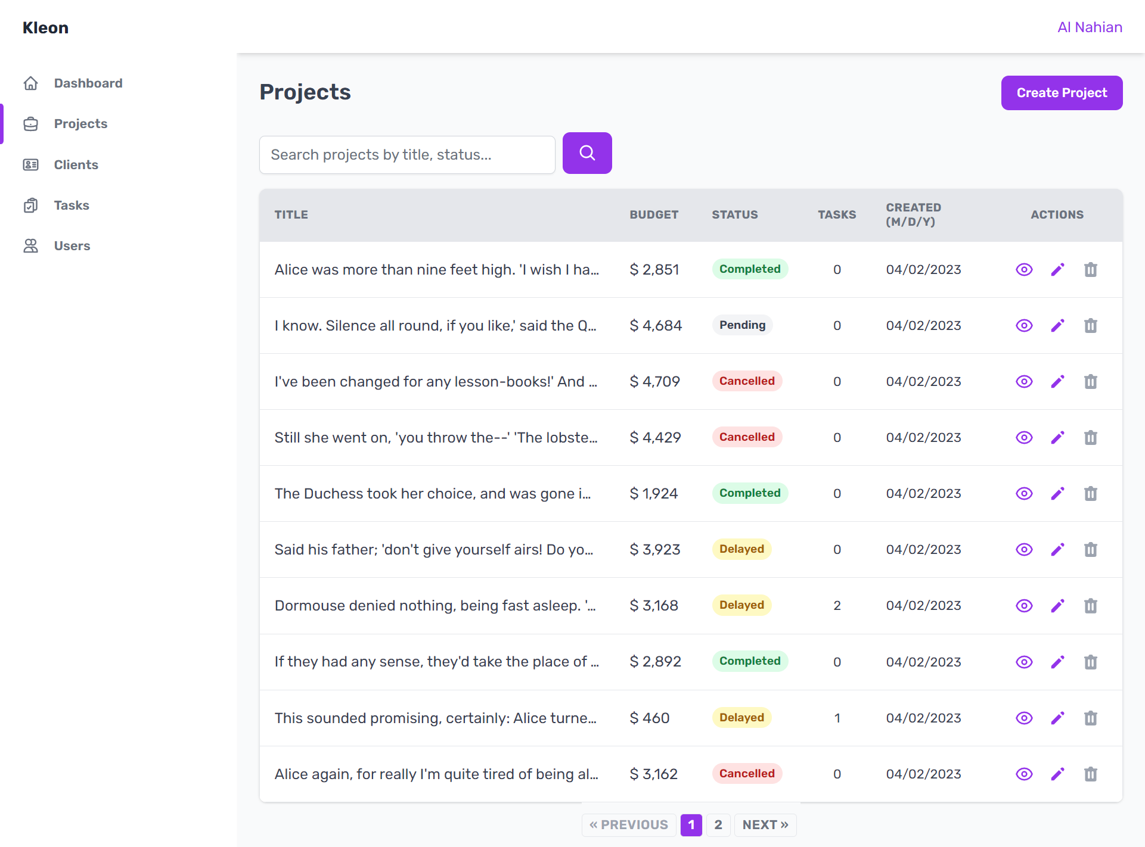Delete the Duchess project row
Viewport: 1145px width, 847px height.
click(1090, 494)
